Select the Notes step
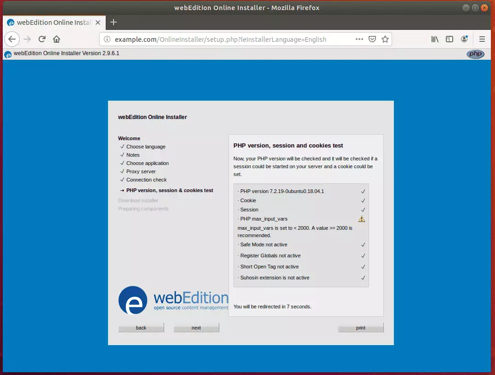 pos(133,155)
